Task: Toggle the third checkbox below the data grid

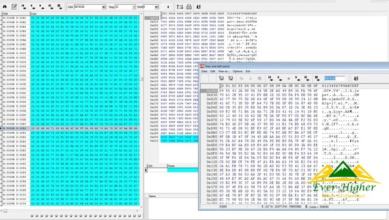Action: (x=42, y=216)
